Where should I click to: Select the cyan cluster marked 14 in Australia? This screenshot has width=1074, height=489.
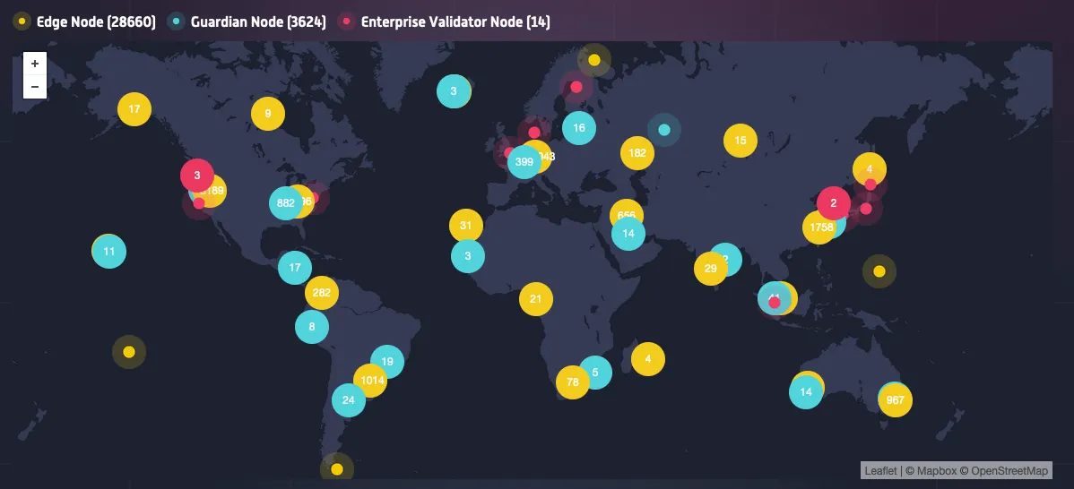pyautogui.click(x=805, y=392)
